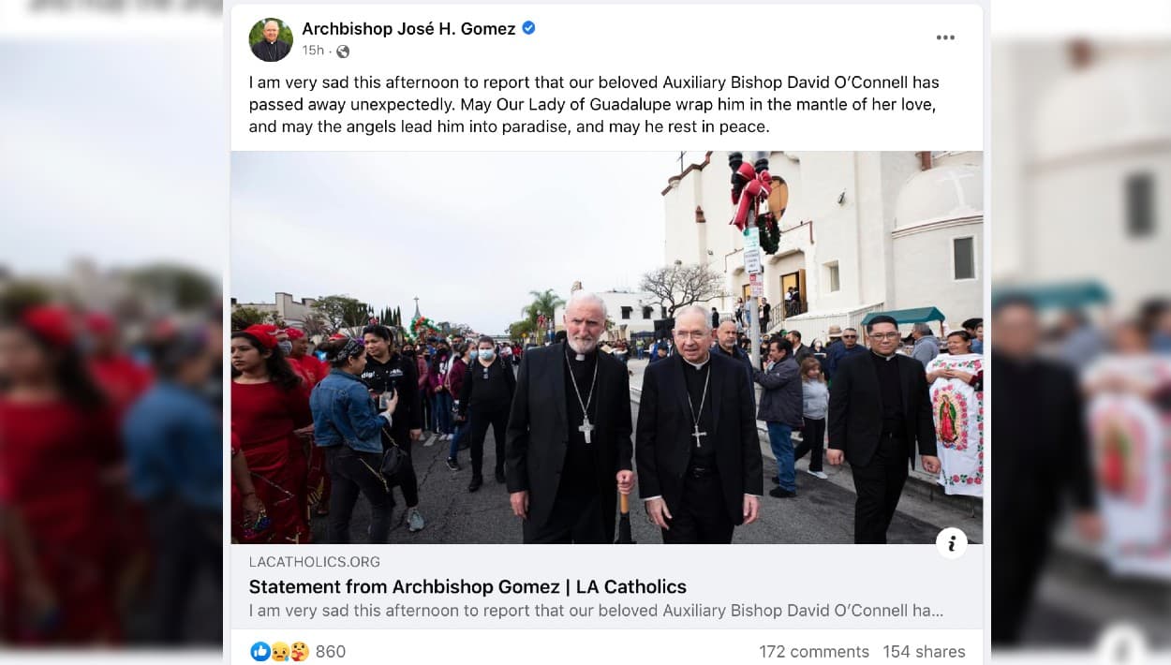Open the shared article photo
This screenshot has height=665, width=1171.
[607, 347]
